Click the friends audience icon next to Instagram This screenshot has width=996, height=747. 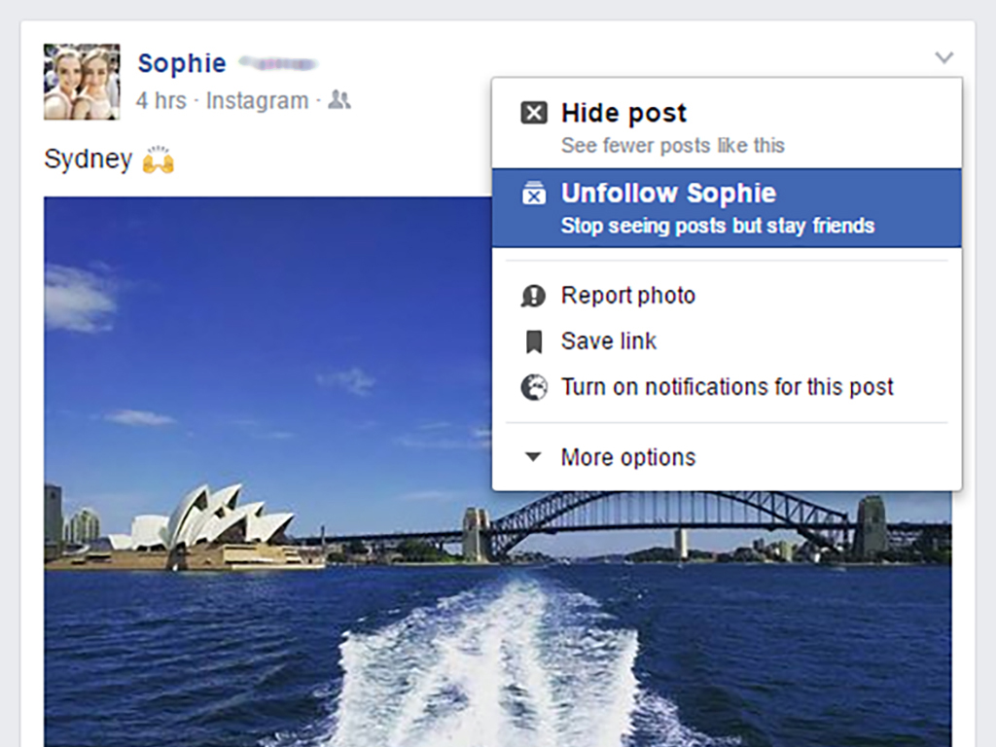pos(338,99)
